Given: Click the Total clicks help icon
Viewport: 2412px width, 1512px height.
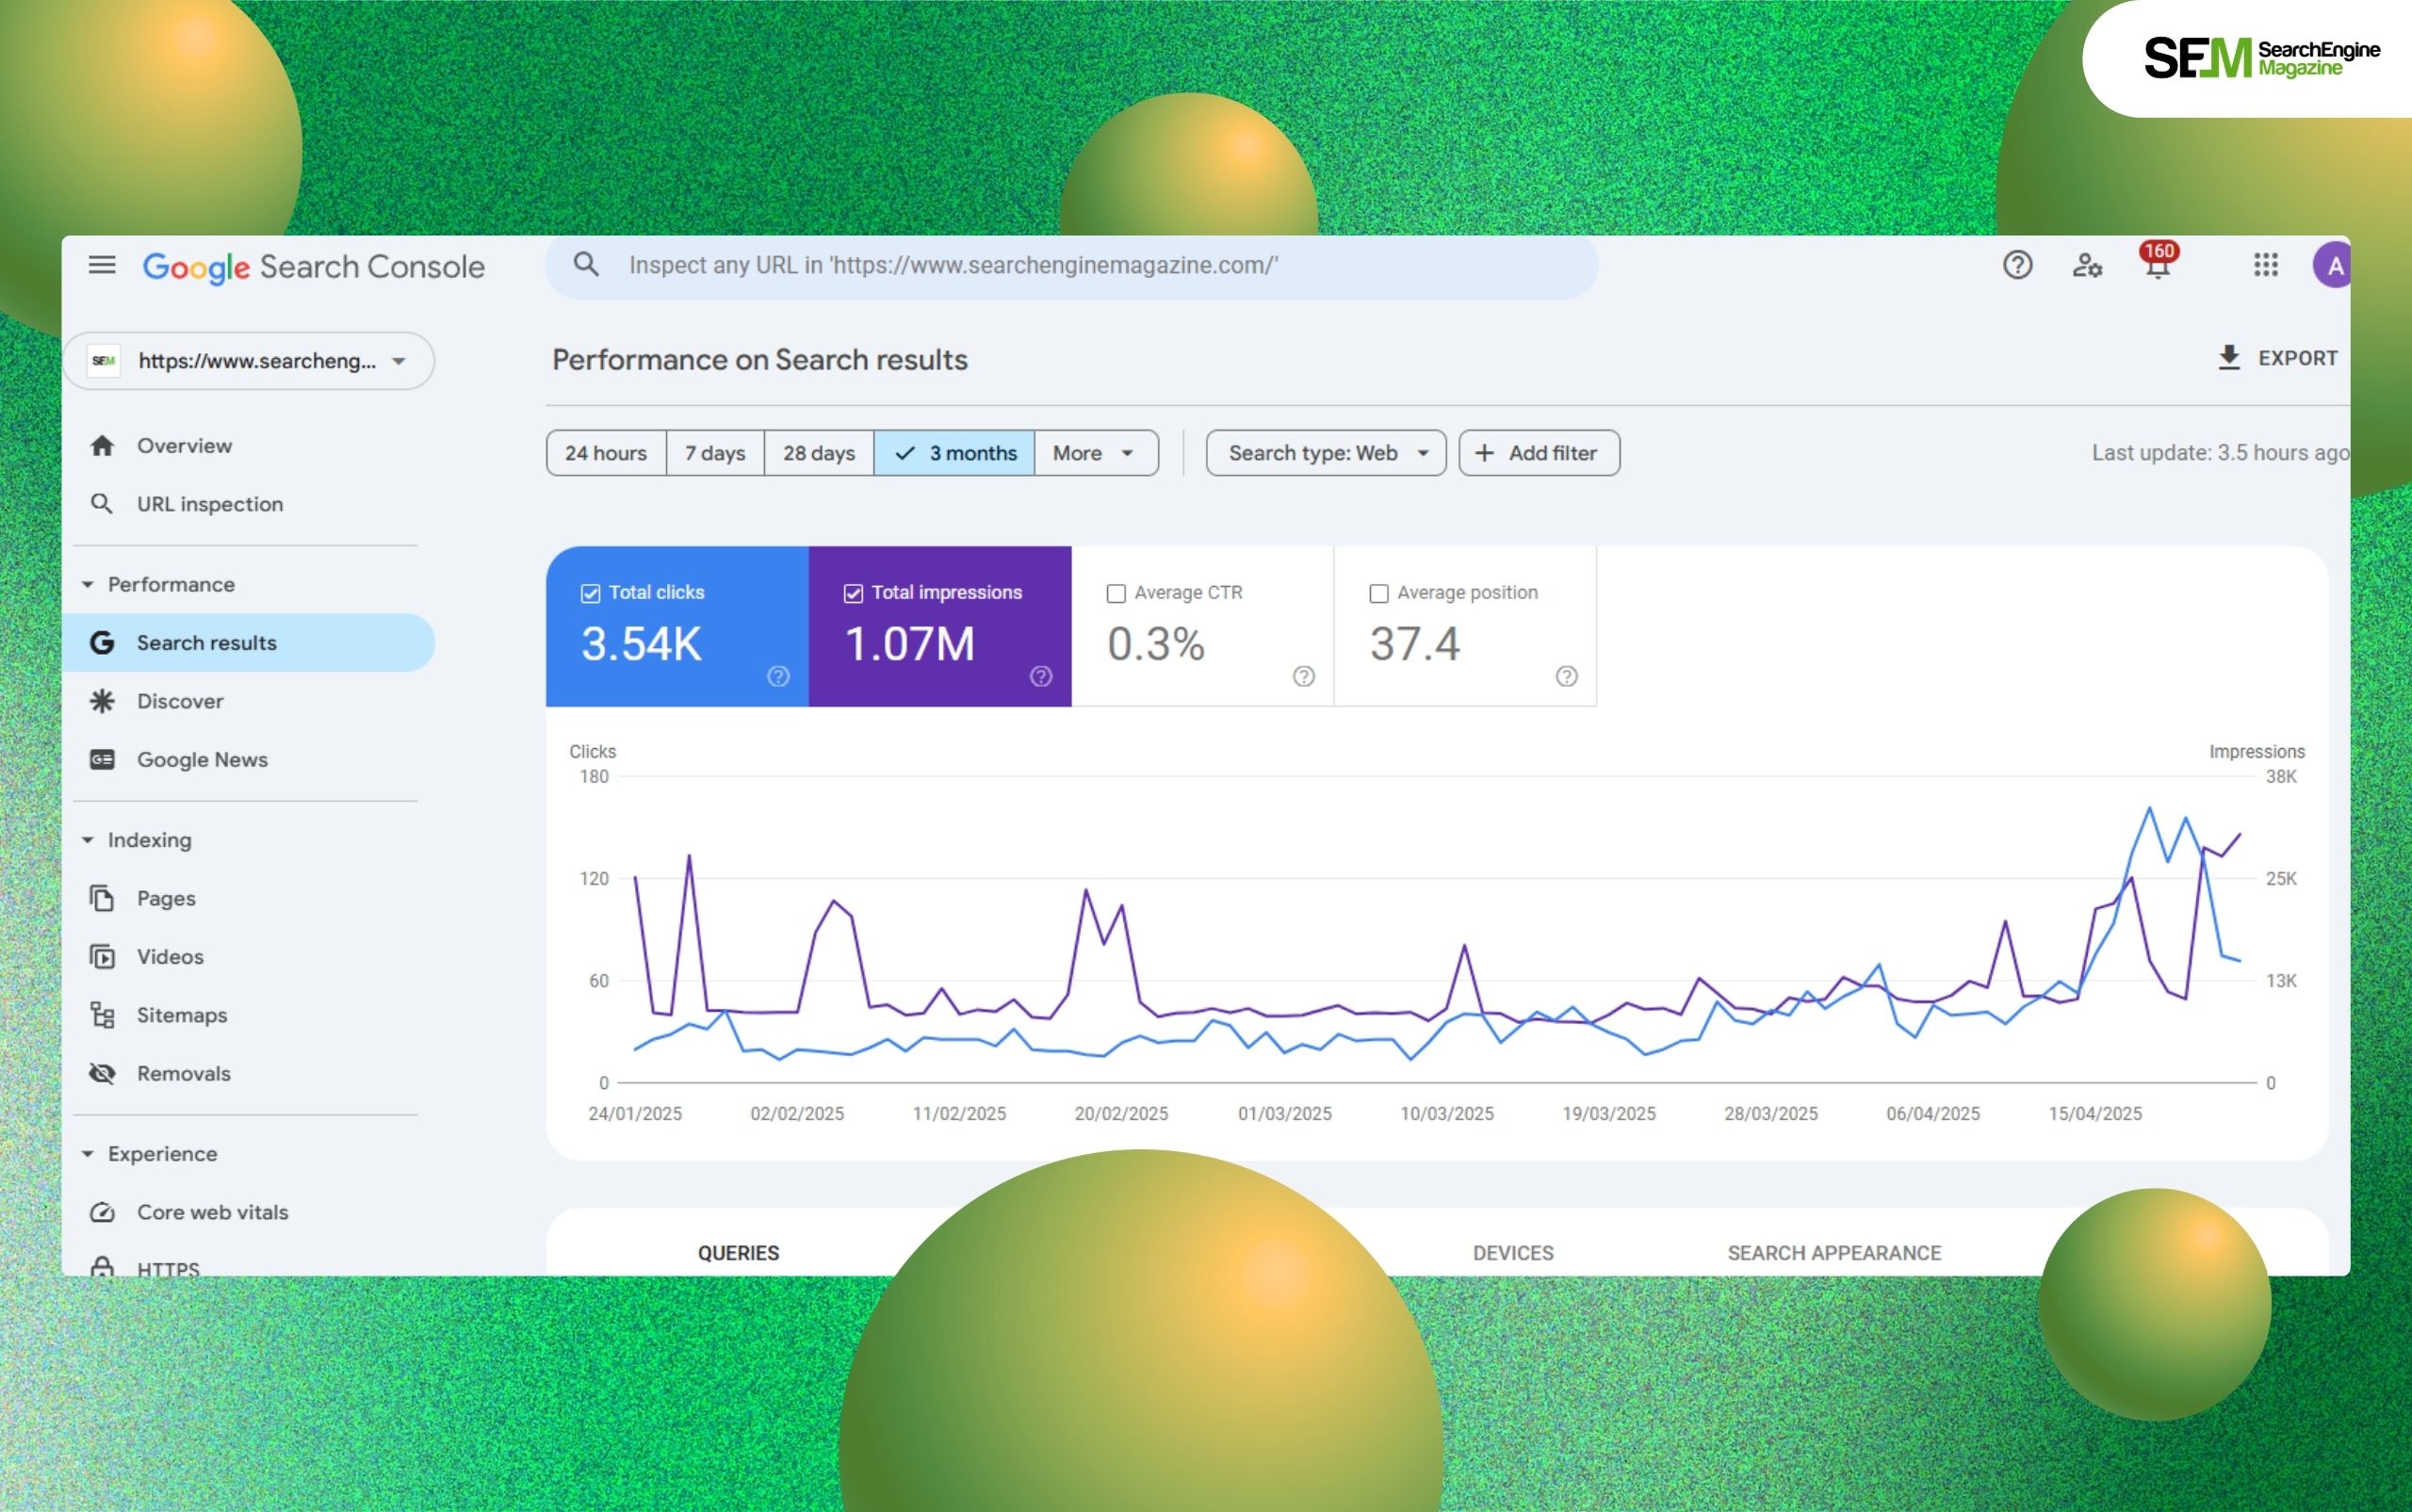Looking at the screenshot, I should [x=778, y=677].
